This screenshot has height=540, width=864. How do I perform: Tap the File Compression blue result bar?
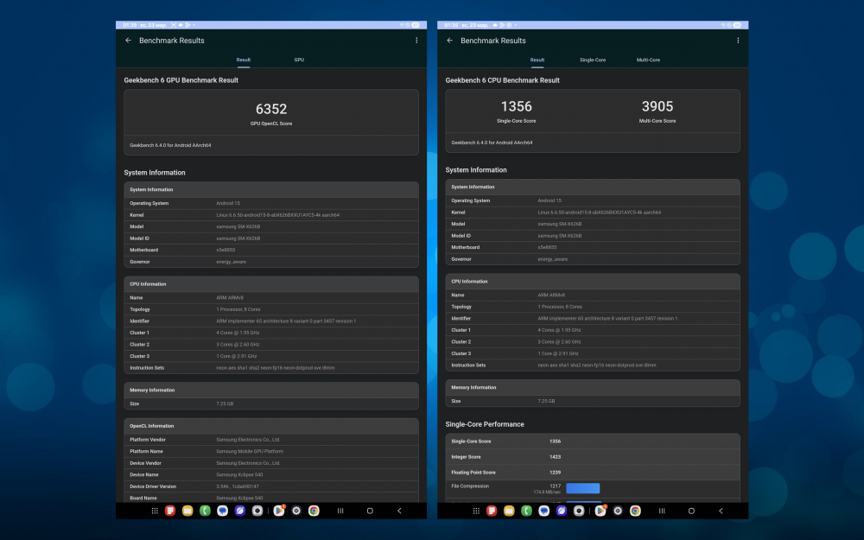[582, 488]
